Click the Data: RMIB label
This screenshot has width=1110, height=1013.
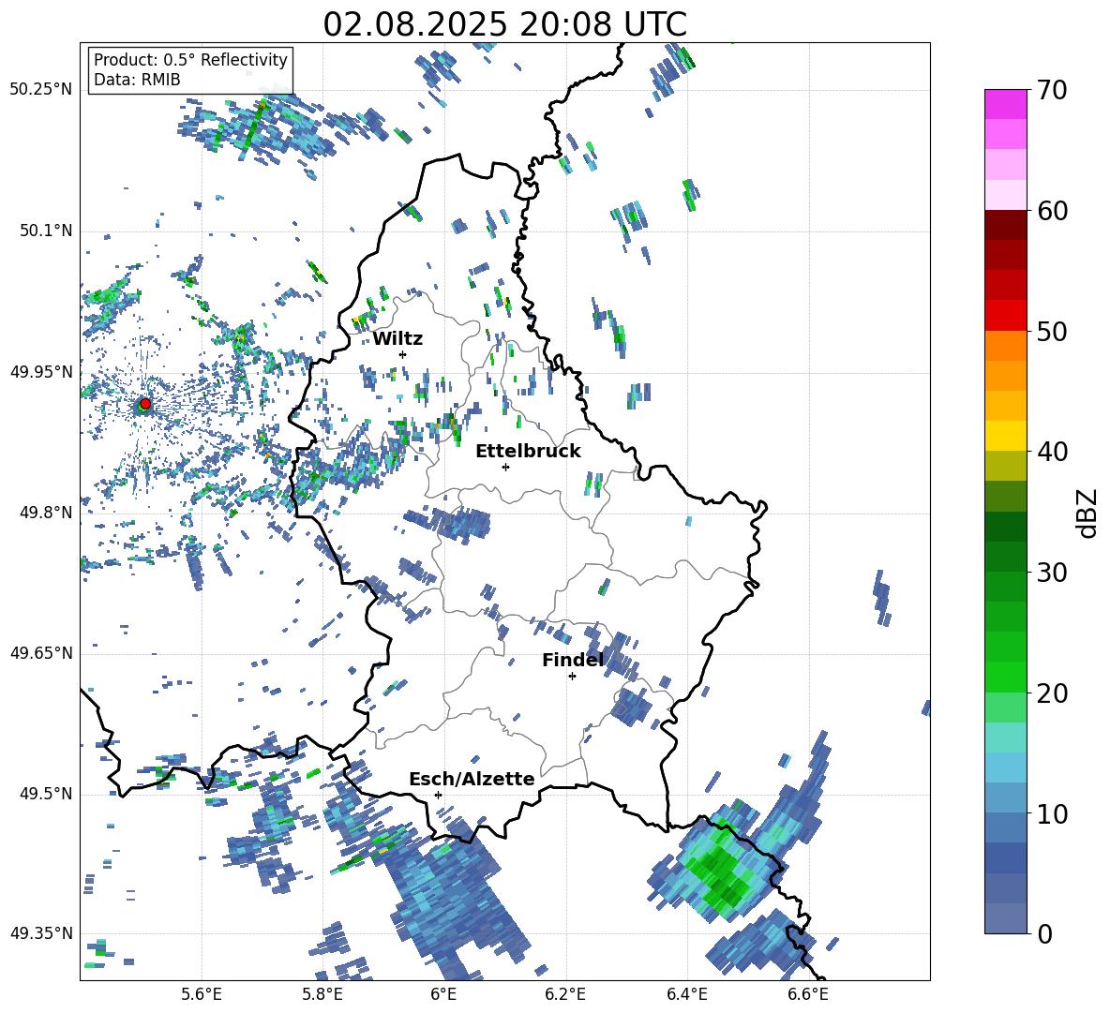[137, 80]
